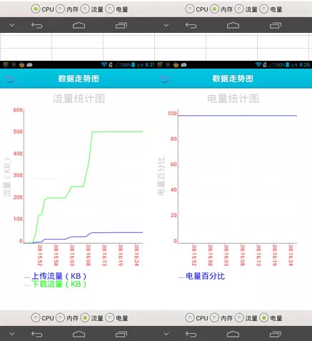312x341 pixels.
Task: Tap navigation Back key under the 流量统计图 screen
Action: click(x=37, y=335)
